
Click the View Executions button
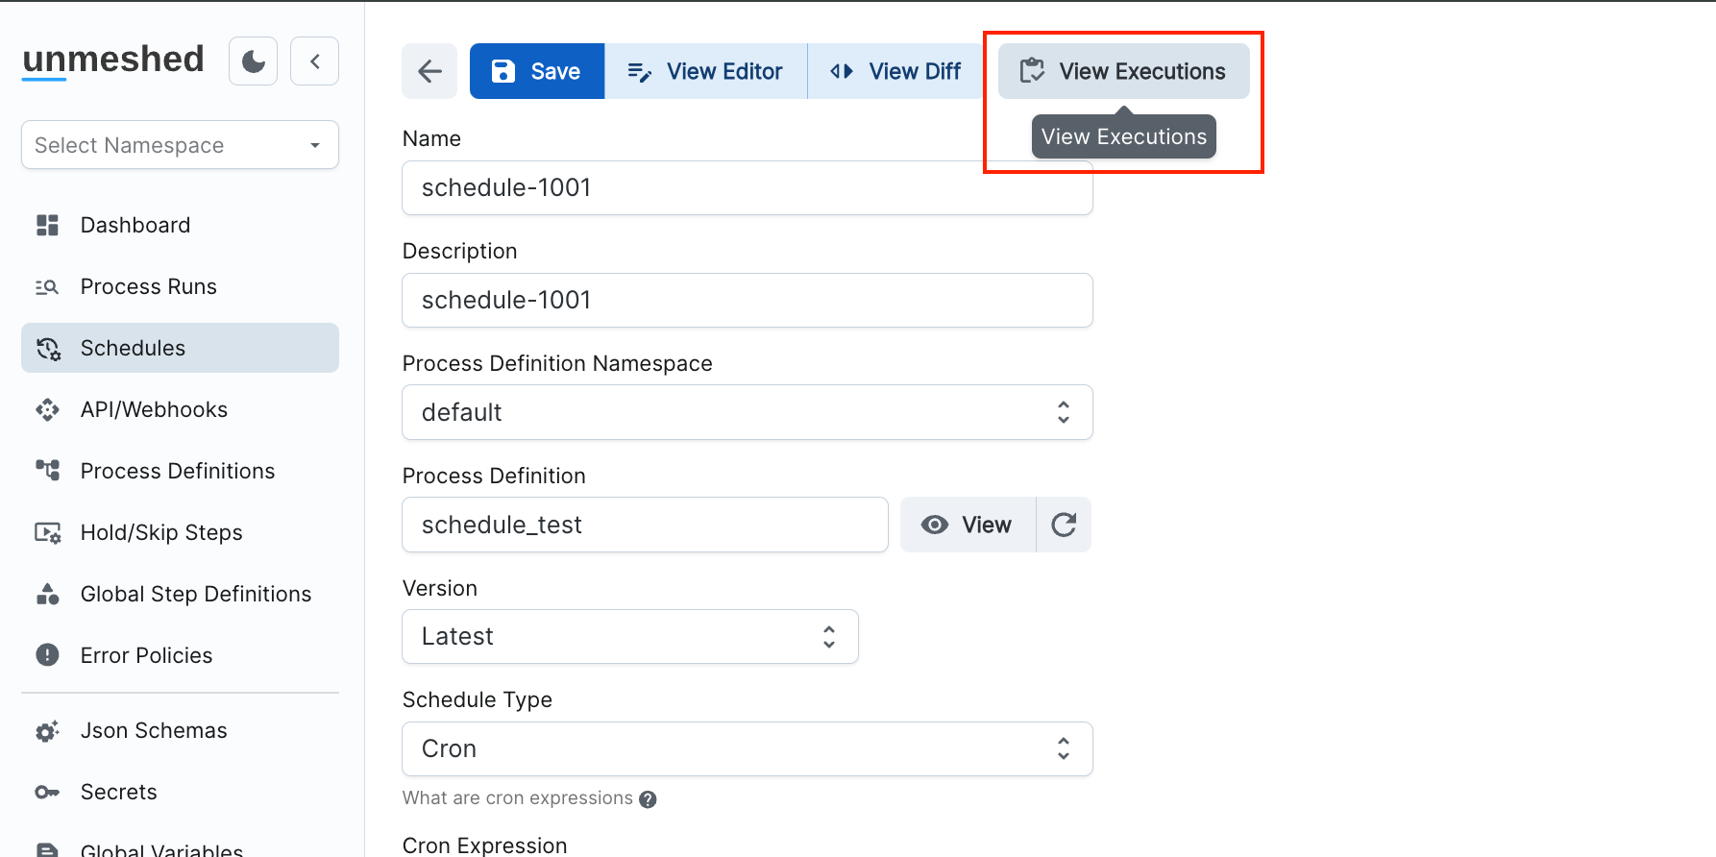click(x=1123, y=71)
